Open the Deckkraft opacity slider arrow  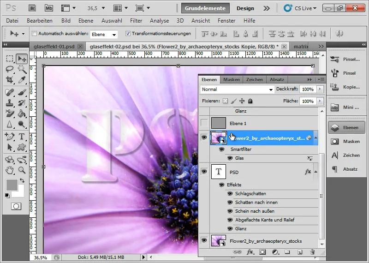click(x=320, y=89)
